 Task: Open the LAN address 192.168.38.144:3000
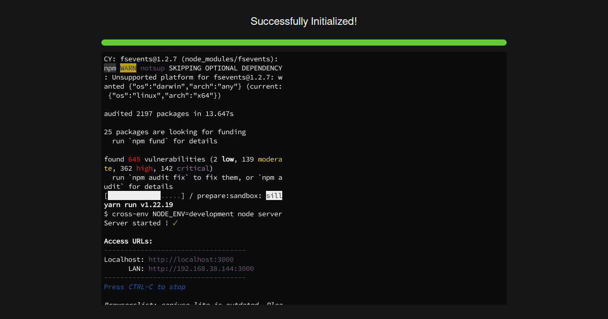[x=201, y=268]
